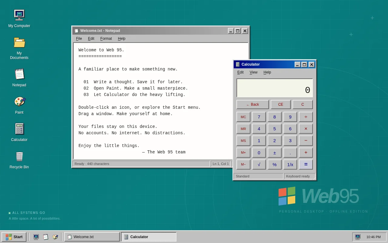The height and width of the screenshot is (243, 388).
Task: Click the divide operator button
Action: [x=306, y=117]
